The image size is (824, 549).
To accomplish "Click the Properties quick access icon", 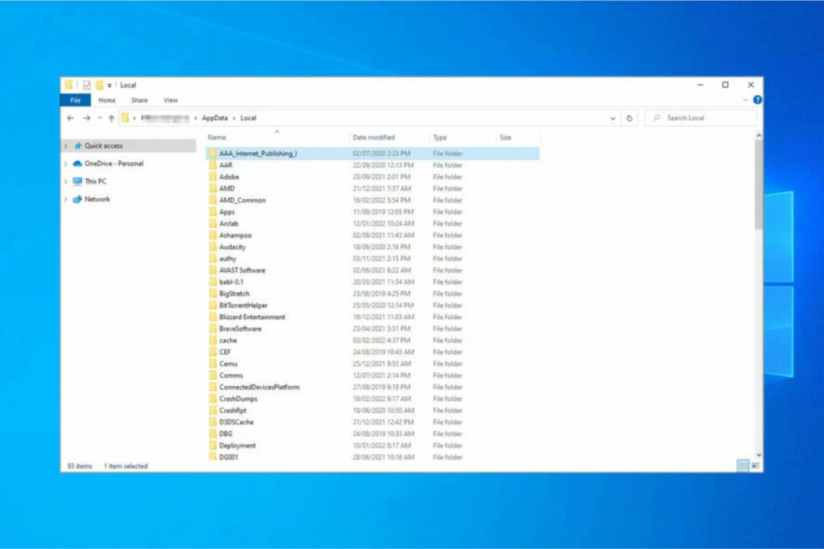I will (87, 85).
